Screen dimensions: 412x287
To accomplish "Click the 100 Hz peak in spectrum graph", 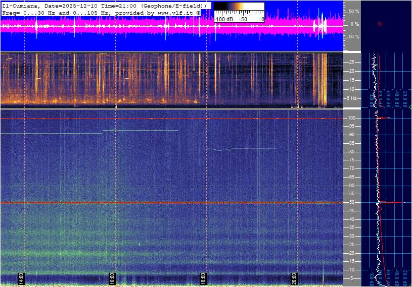I will tap(384, 118).
